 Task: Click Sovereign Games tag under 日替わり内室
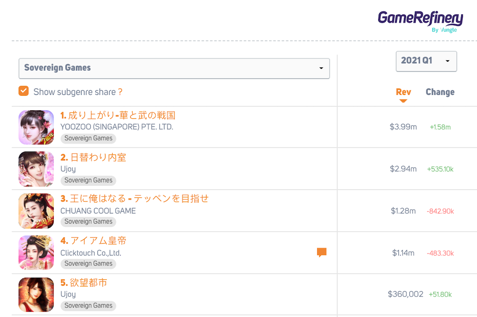[88, 180]
